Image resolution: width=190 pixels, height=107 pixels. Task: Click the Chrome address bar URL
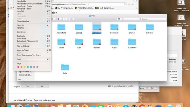click(x=70, y=4)
